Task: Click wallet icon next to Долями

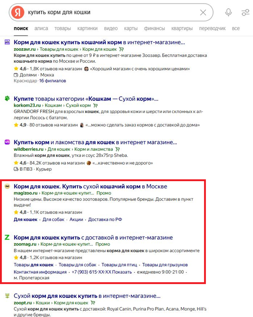Action: tap(16, 75)
